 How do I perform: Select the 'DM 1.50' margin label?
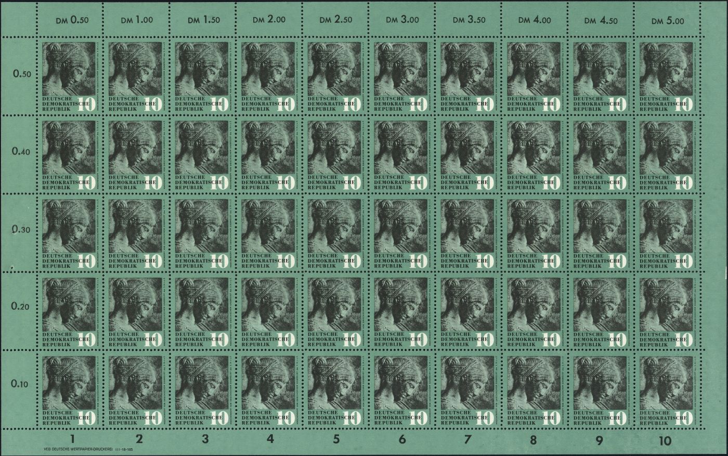[203, 20]
